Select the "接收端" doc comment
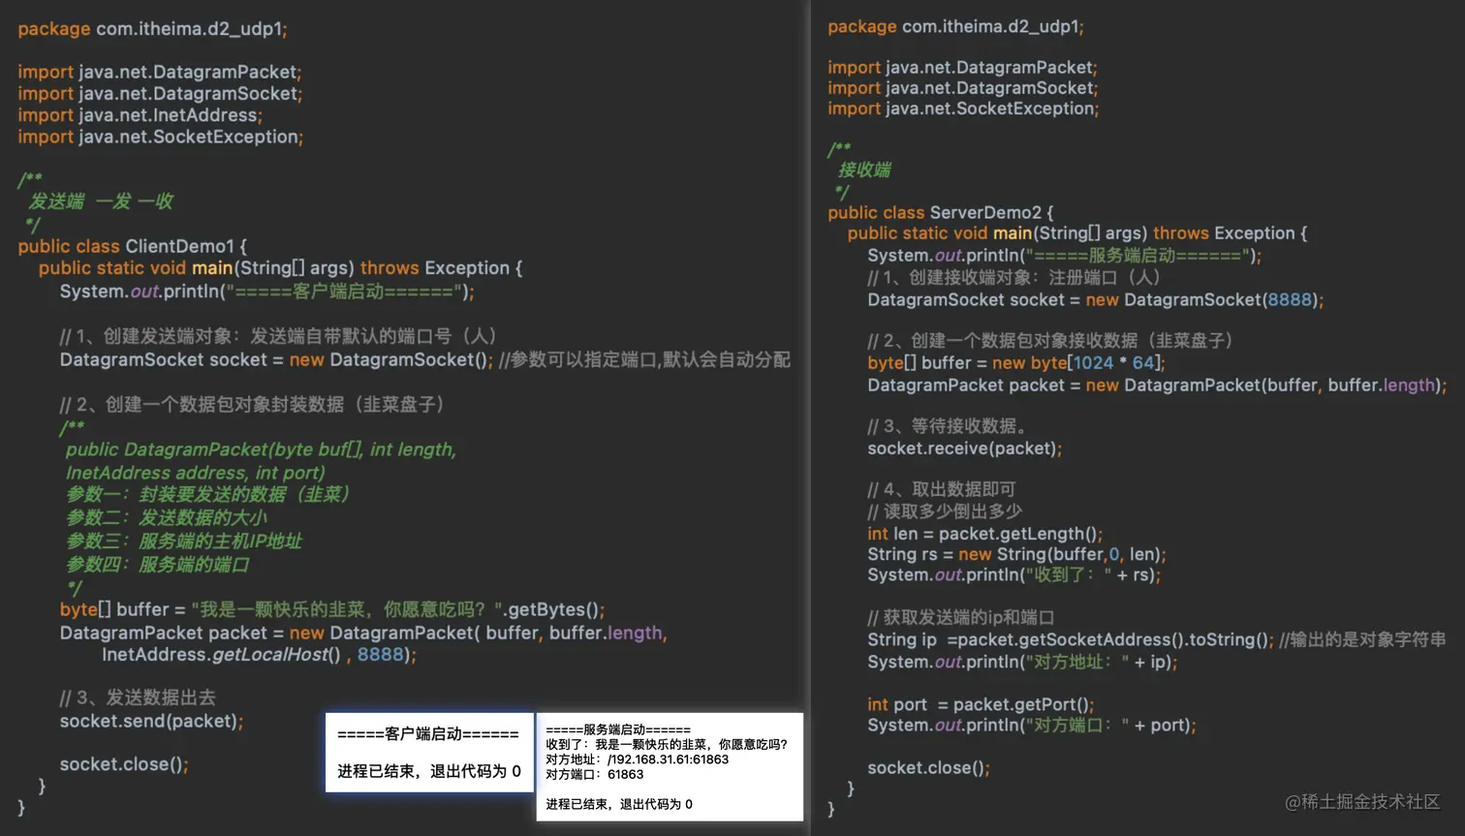This screenshot has width=1465, height=836. (x=864, y=170)
